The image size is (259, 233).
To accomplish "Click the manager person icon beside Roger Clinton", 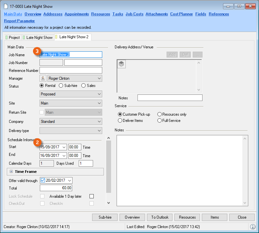I will (43, 78).
